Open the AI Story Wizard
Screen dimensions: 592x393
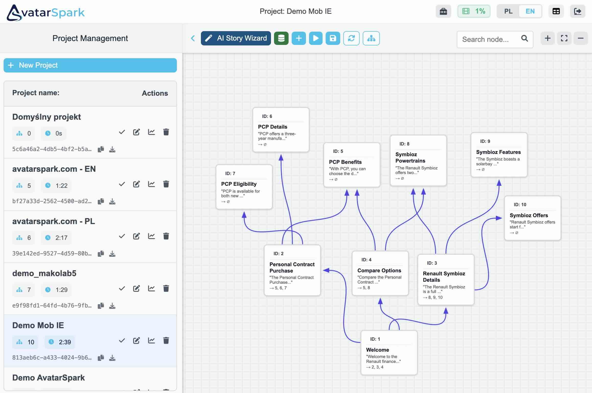click(x=236, y=38)
